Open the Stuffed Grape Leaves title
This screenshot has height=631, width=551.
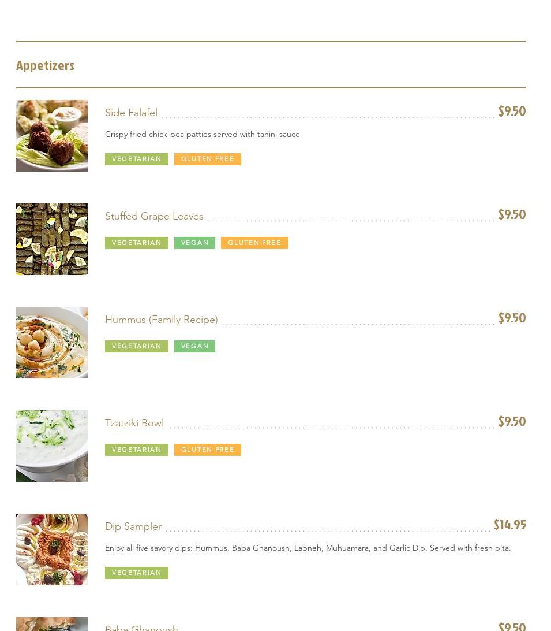coord(154,216)
